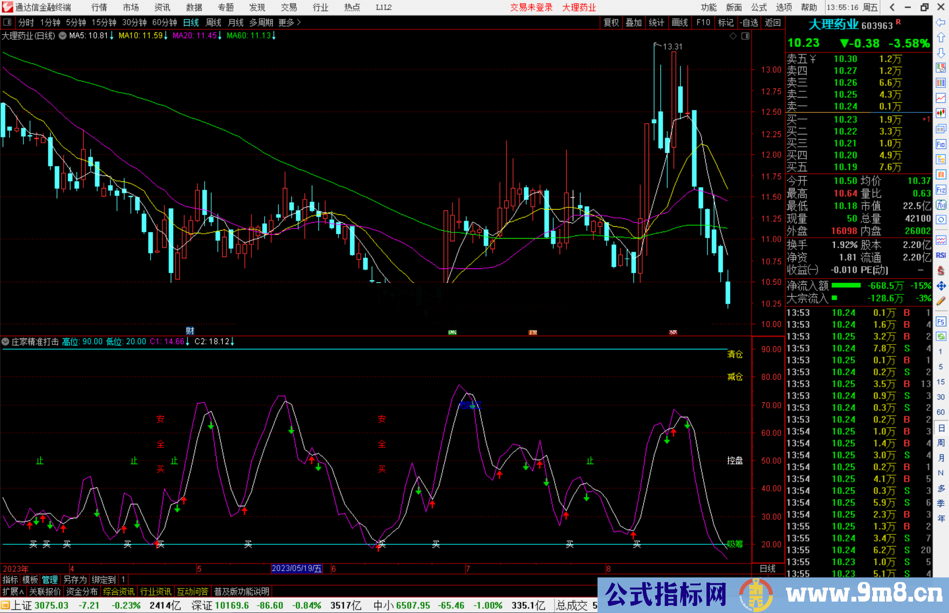Select the pencil drawing tool icon
This screenshot has height=613, width=949.
coord(941,301)
